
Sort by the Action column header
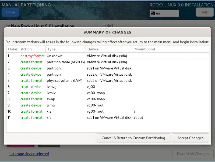(x=32, y=49)
